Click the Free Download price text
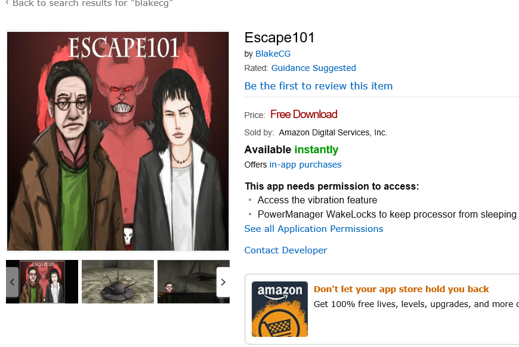The width and height of the screenshot is (519, 347). 304,114
